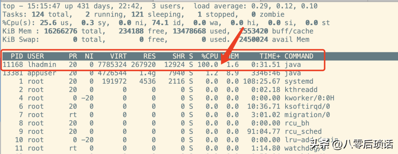Image resolution: width=398 pixels, height=154 pixels.
Task: Select the 3346:46 TIME+ value
Action: point(266,73)
